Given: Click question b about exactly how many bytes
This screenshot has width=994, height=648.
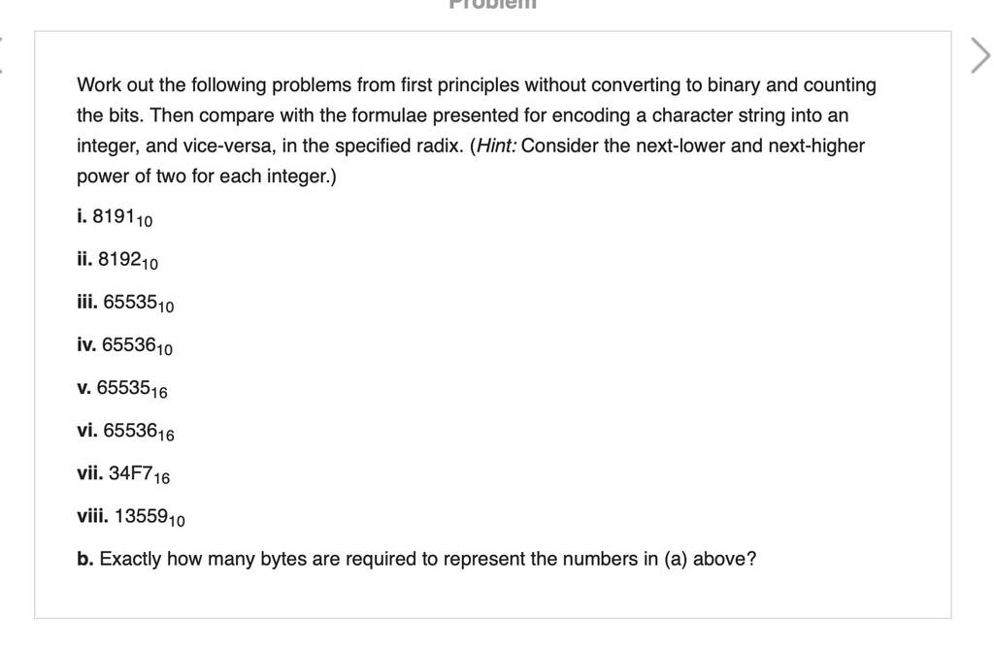Looking at the screenshot, I should pos(416,559).
